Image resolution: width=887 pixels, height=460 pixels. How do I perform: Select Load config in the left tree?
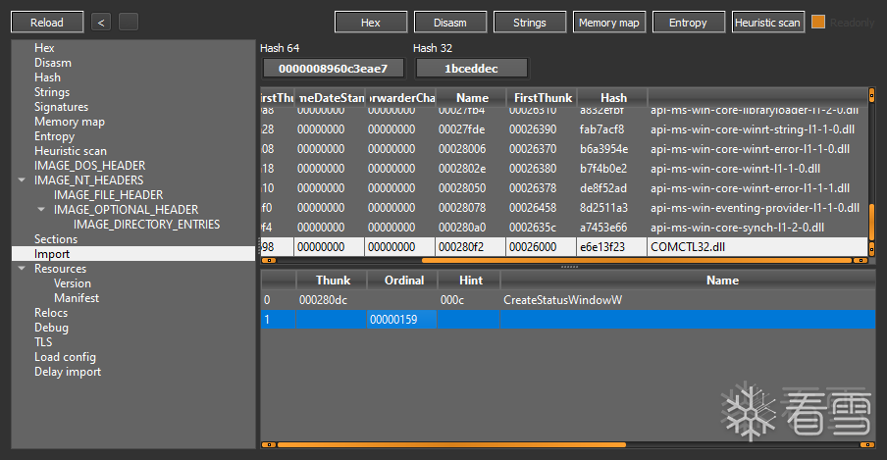[x=65, y=357]
